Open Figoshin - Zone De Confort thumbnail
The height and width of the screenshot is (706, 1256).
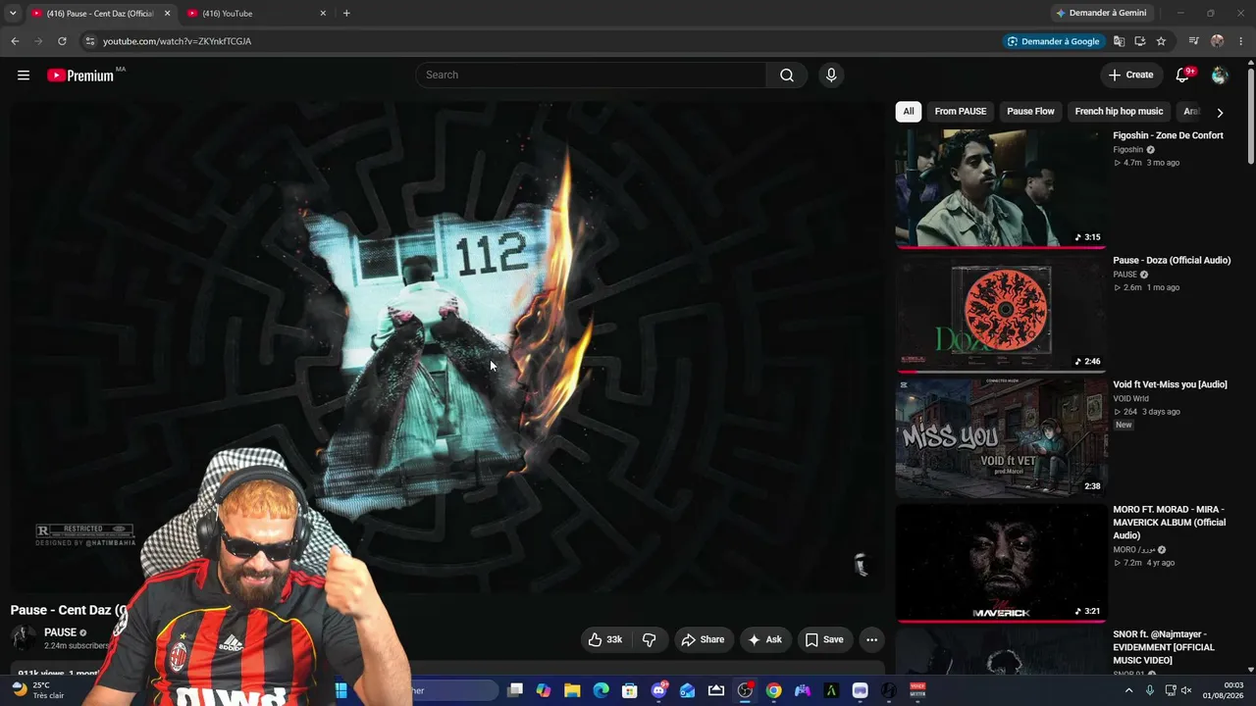click(x=1001, y=188)
